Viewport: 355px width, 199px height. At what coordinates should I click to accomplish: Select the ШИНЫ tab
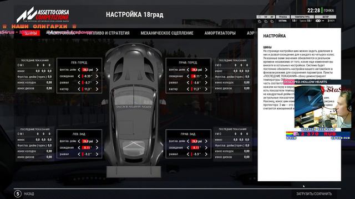[31, 33]
